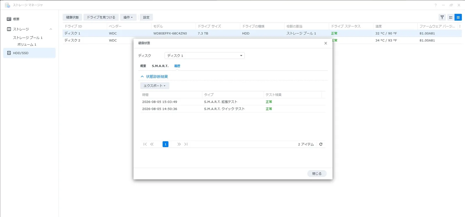Screen dimensions: 465x217
Task: Select page 1 in pagination
Action: 165,144
